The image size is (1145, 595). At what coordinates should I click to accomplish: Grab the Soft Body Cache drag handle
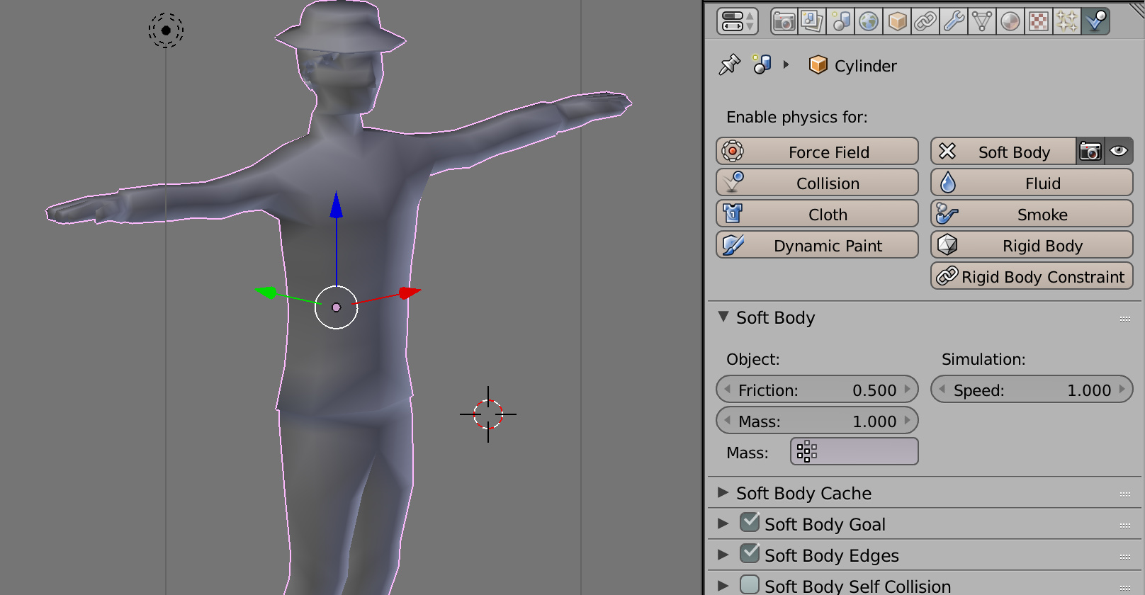tap(1125, 494)
